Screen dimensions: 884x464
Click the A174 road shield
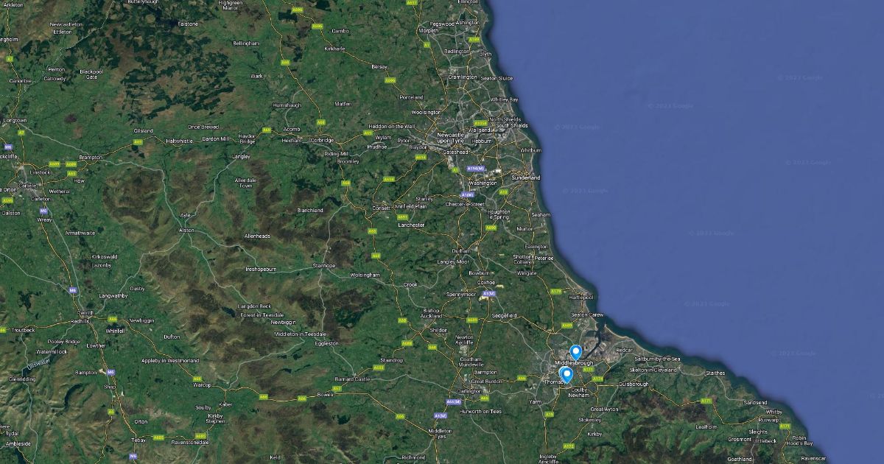click(x=597, y=379)
